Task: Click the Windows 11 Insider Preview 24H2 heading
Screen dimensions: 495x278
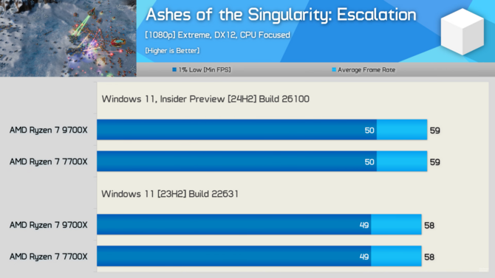Action: coord(205,99)
